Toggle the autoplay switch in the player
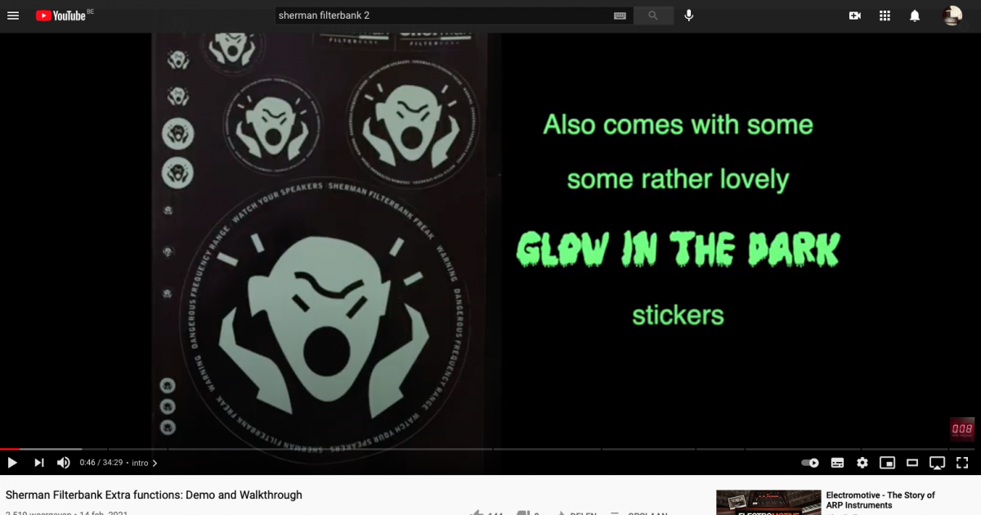The image size is (981, 515). pos(810,463)
